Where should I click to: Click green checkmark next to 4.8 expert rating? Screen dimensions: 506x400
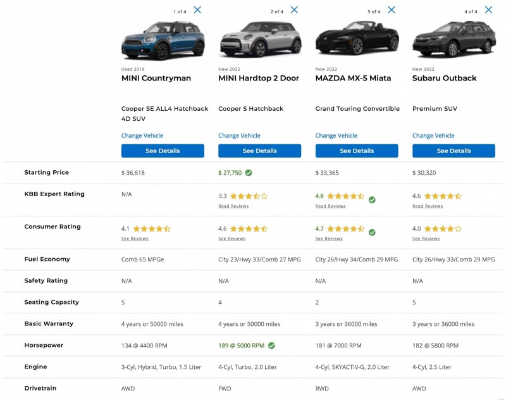pos(372,200)
